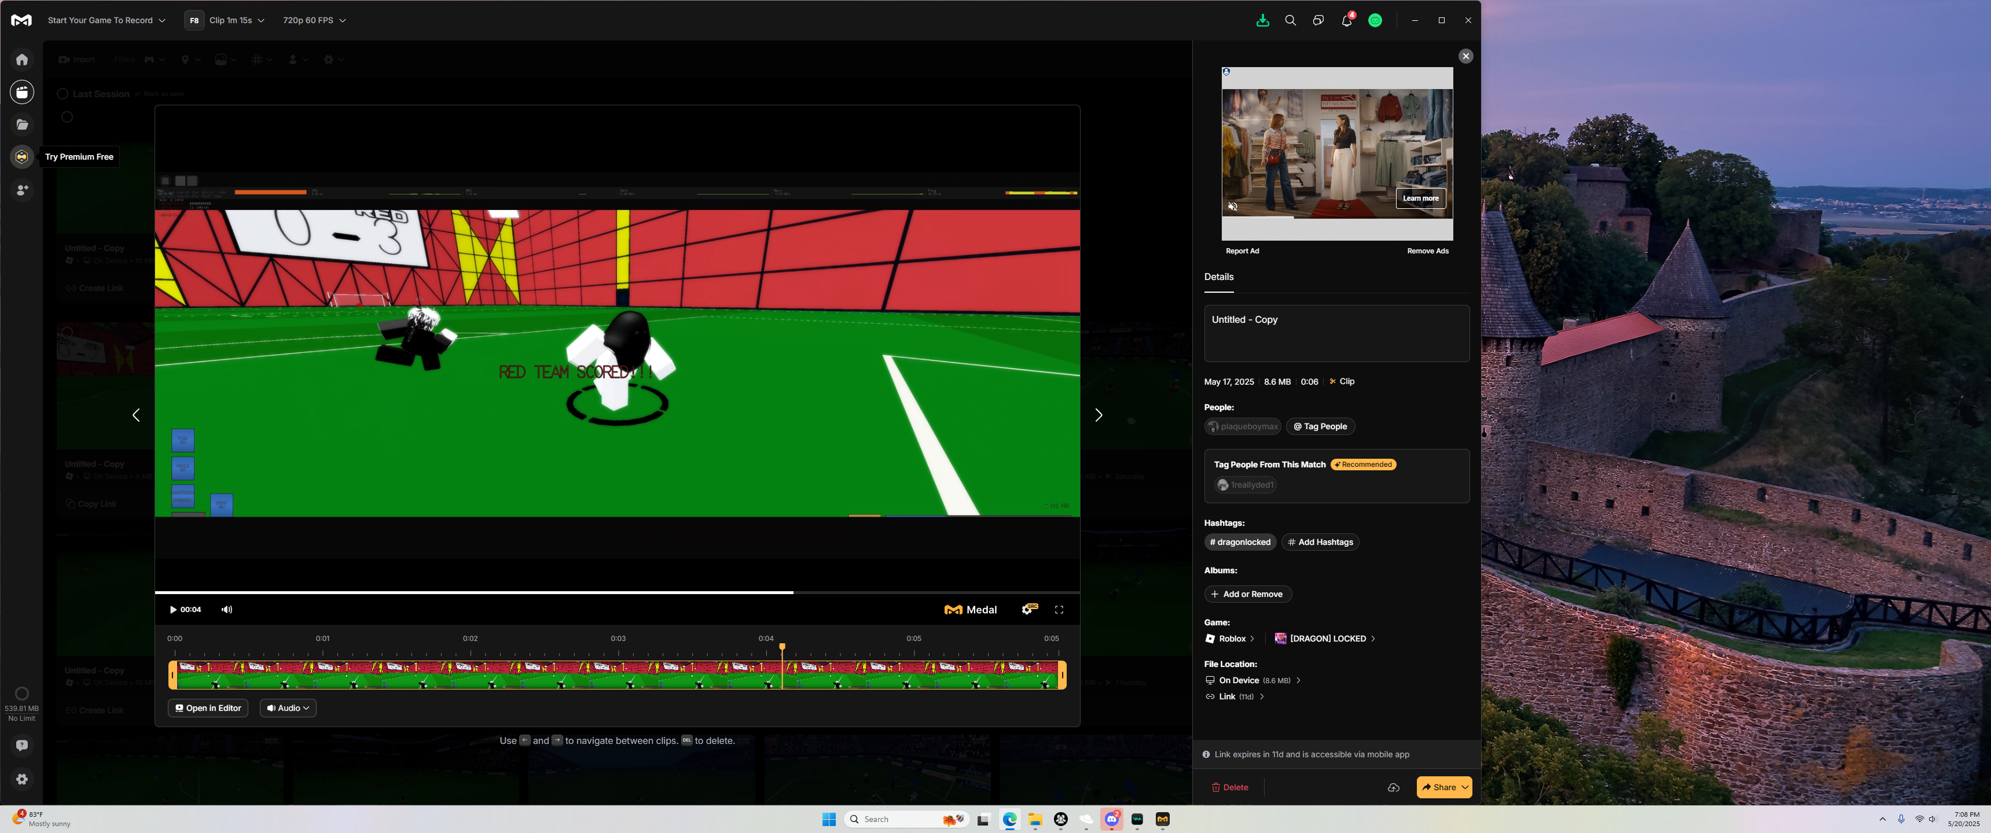Select the Details tab
This screenshot has height=833, width=1991.
1218,277
